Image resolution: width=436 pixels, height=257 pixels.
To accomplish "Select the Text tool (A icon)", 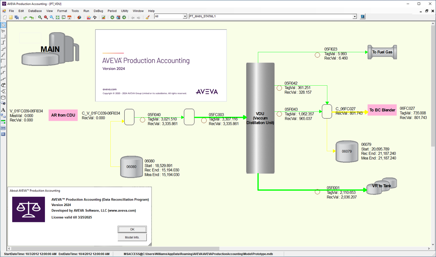I will point(3,110).
